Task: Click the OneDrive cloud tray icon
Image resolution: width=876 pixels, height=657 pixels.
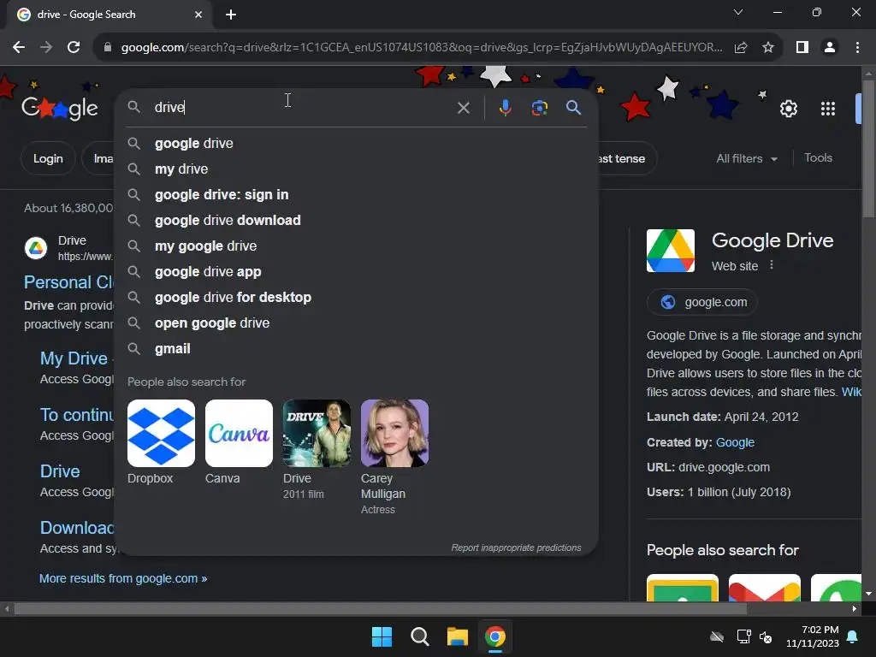Action: tap(717, 636)
